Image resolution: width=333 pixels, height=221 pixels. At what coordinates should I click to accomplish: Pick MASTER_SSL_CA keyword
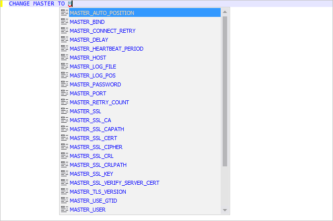click(140, 120)
